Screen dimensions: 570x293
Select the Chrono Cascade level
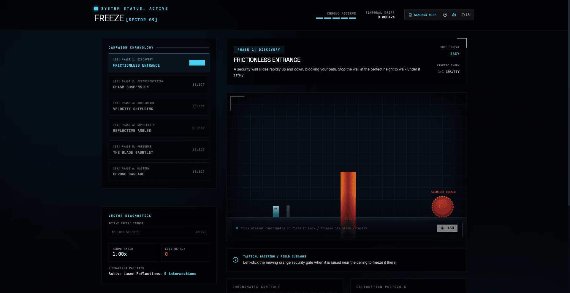coord(159,172)
